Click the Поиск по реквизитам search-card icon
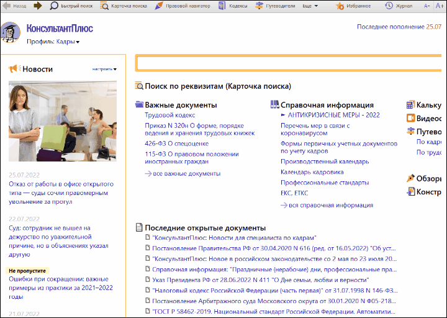 [139, 86]
